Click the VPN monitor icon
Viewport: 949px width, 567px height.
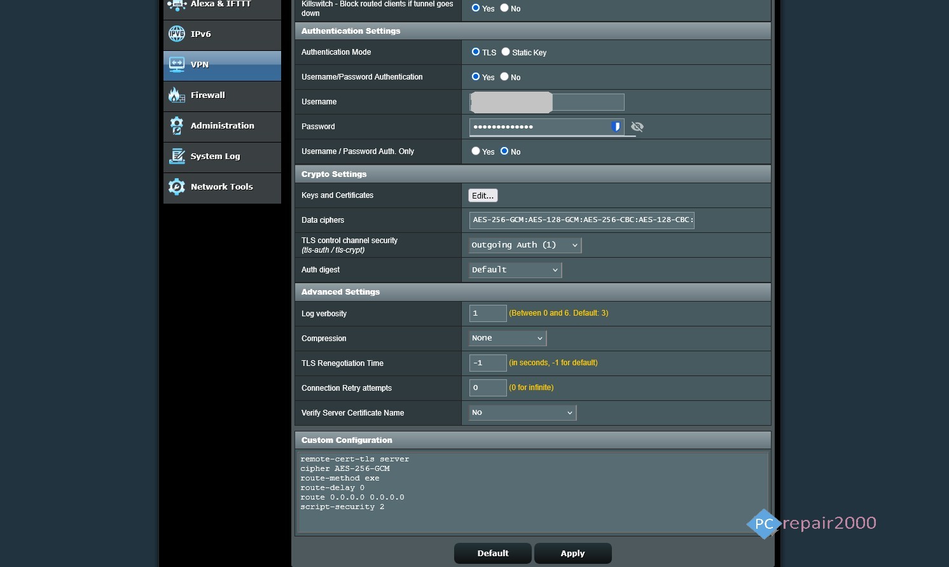(x=177, y=65)
